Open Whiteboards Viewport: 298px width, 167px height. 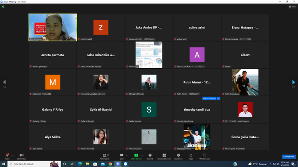(x=205, y=156)
